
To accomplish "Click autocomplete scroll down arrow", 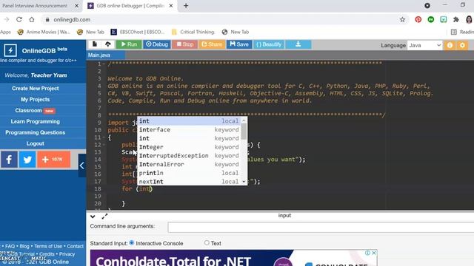I will 244,182.
